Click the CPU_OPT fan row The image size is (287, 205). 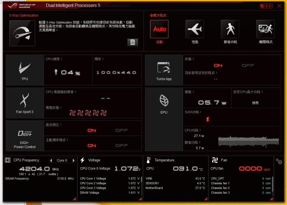(x=241, y=179)
